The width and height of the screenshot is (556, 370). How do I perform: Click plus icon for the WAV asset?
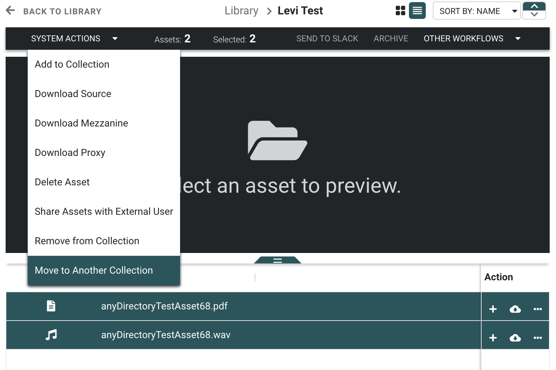(x=493, y=338)
